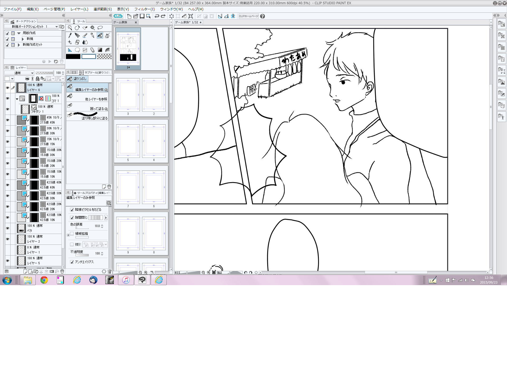The image size is (507, 386).
Task: Toggle 隣接ピクセルをたどる checkbox
Action: coord(72,210)
